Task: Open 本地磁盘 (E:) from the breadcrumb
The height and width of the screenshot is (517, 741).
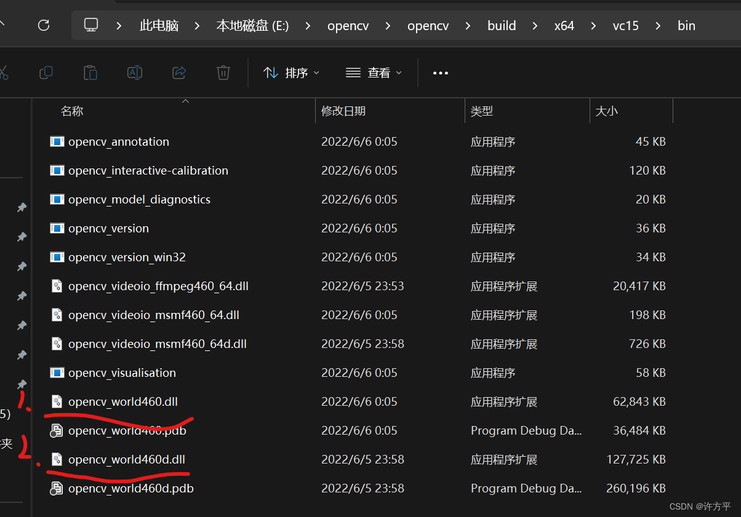Action: 252,25
